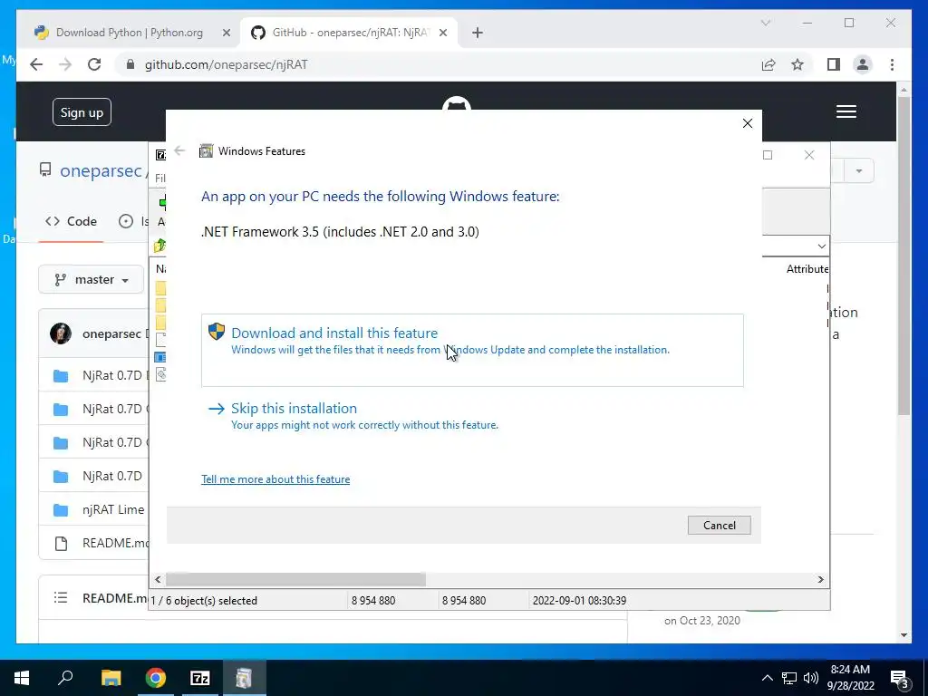Open the volume tray icon
This screenshot has height=696, width=928.
[811, 678]
